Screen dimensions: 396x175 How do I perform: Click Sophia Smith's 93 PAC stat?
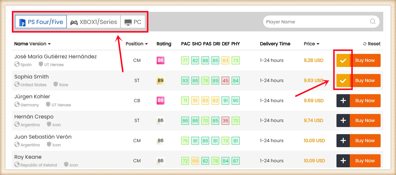[185, 81]
